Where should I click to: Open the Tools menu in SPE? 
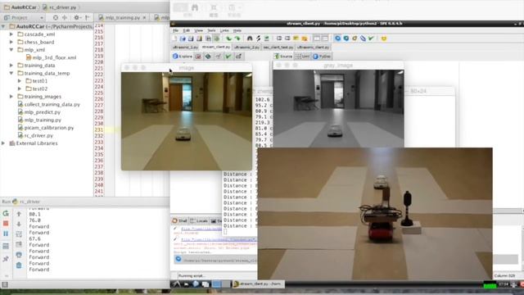pyautogui.click(x=211, y=30)
